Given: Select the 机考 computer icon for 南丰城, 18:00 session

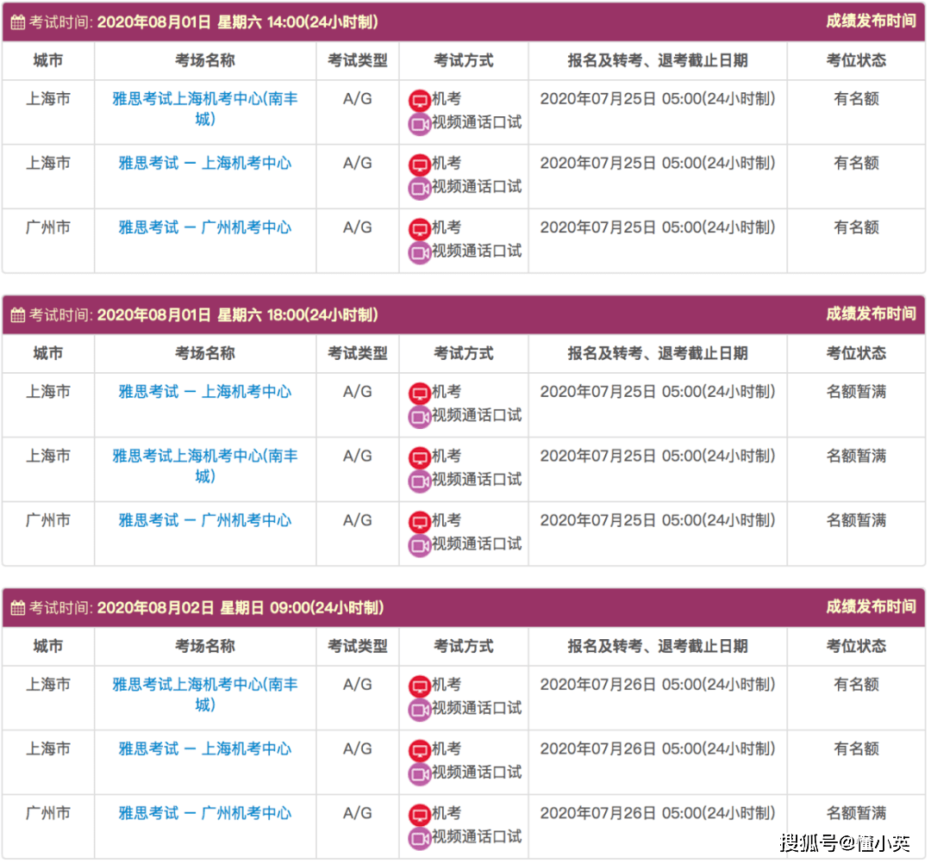Looking at the screenshot, I should coord(420,457).
